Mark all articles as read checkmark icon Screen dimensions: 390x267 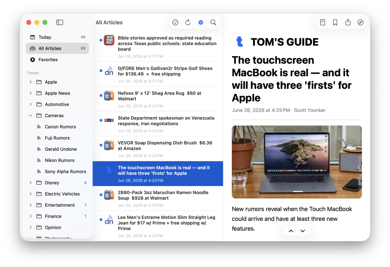click(x=175, y=22)
